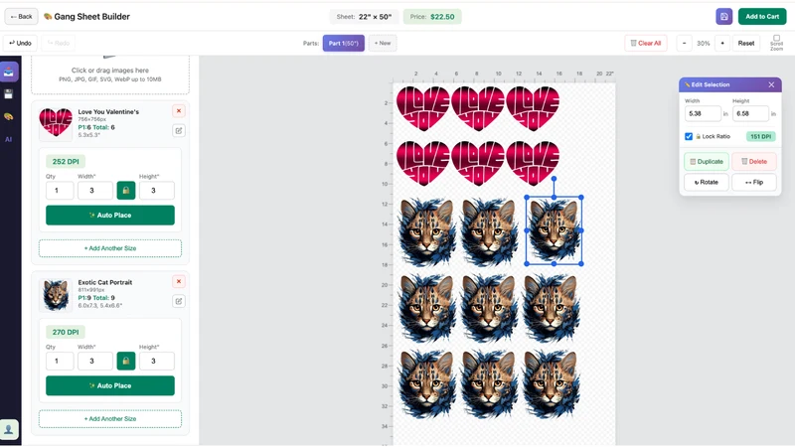Viewport: 795px width, 447px height.
Task: Open the user profile icon
Action: click(9, 429)
